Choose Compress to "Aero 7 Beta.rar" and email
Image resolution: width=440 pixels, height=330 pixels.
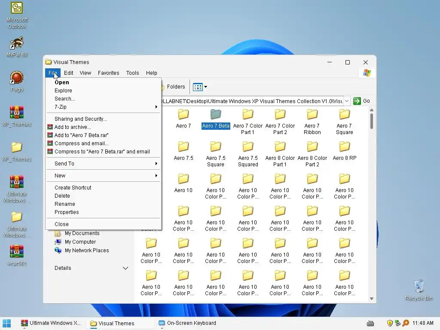click(103, 152)
